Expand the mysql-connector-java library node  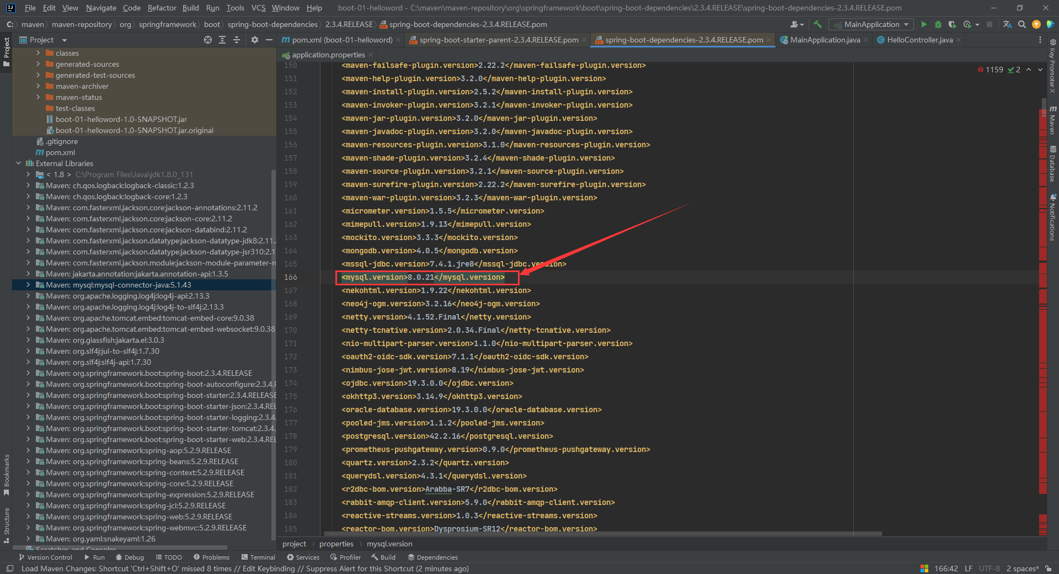click(28, 285)
